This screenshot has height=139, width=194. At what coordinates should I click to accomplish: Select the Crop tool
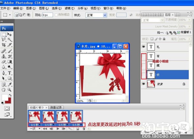pyautogui.click(x=4, y=45)
